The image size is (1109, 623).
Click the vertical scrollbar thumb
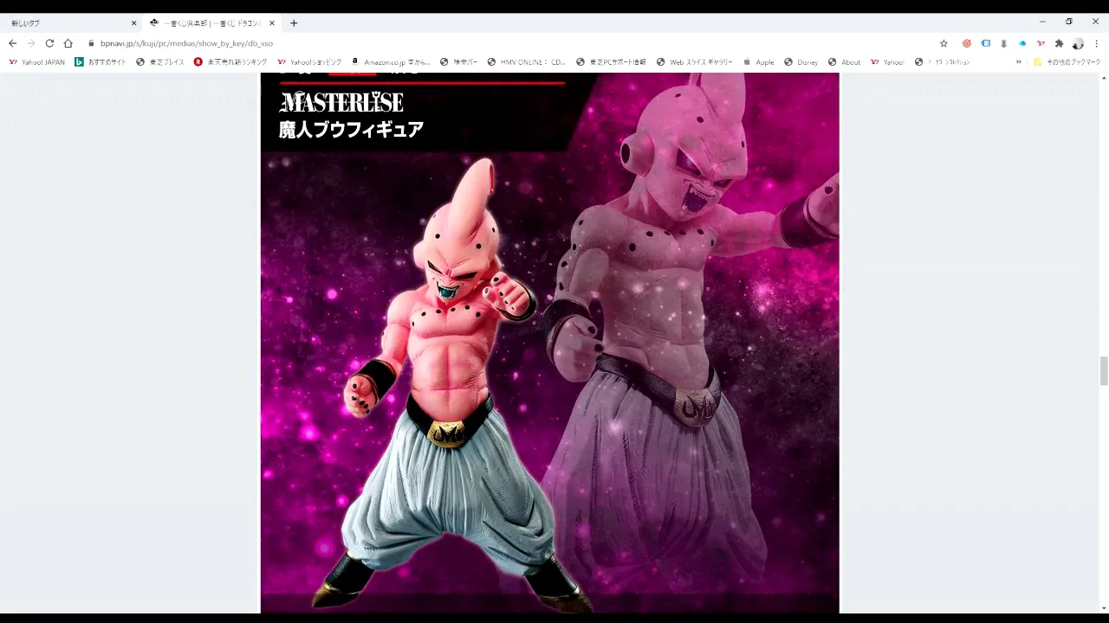[1104, 371]
